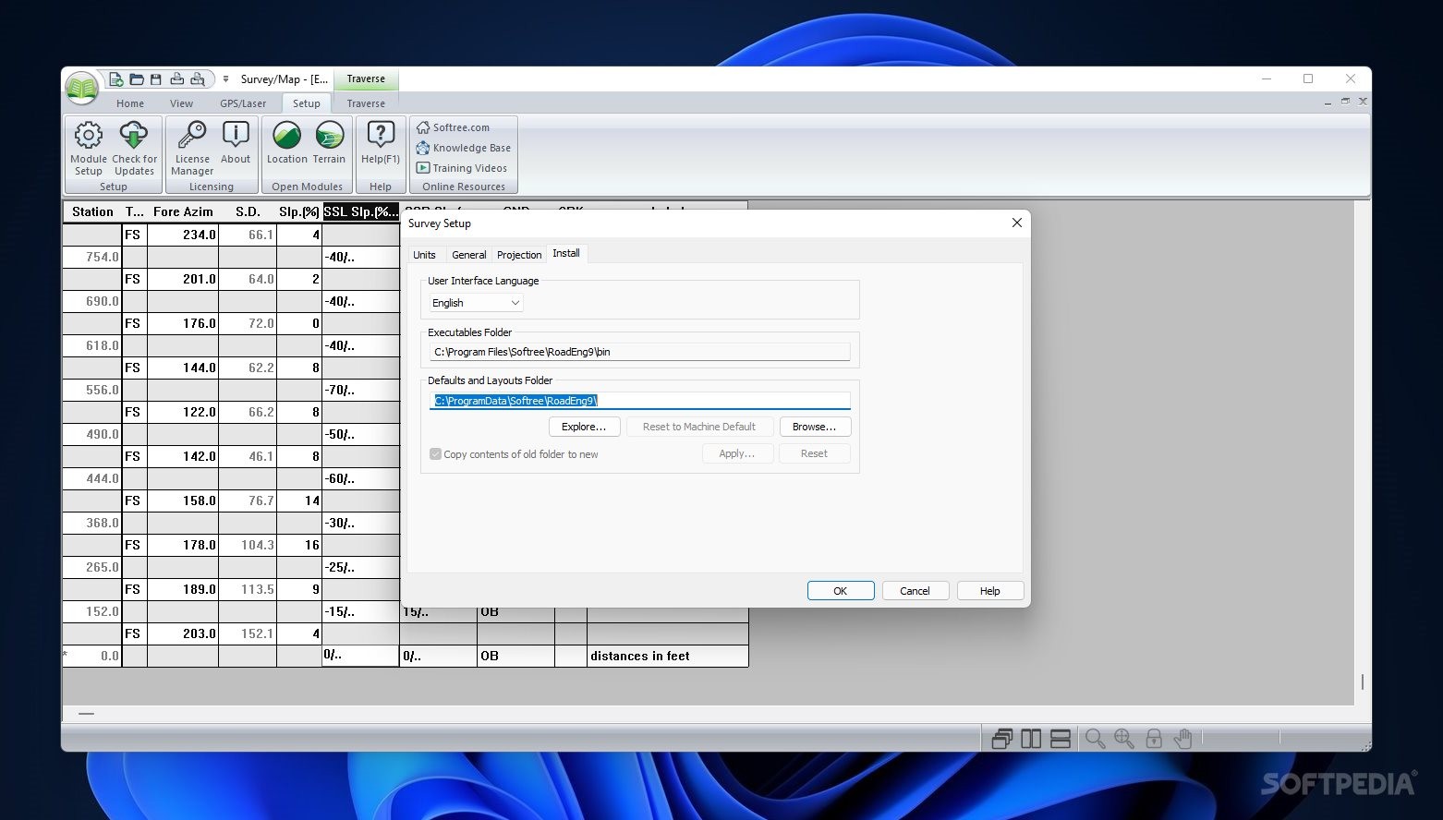Switch to the Traverse ribbon tab
1443x820 pixels.
366,103
